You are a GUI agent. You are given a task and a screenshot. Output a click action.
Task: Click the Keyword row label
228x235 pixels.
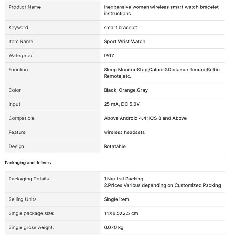tap(18, 27)
